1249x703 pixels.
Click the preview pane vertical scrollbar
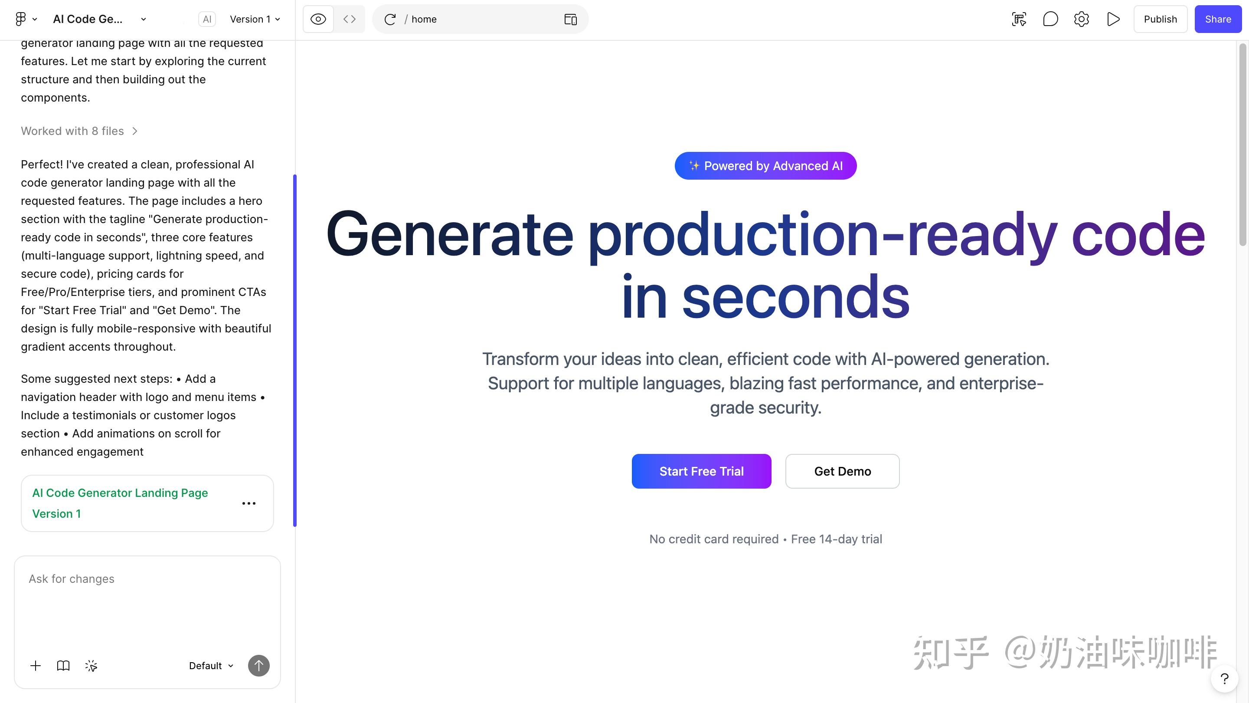1242,145
